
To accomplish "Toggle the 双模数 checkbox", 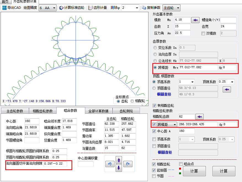I will (203, 33).
